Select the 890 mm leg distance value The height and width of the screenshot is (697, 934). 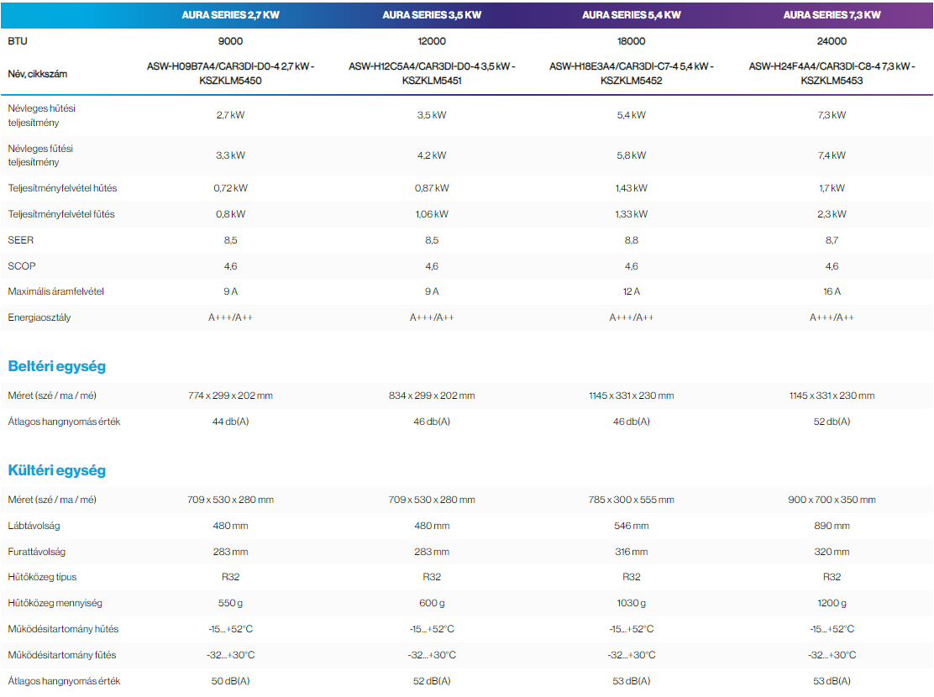pos(832,526)
